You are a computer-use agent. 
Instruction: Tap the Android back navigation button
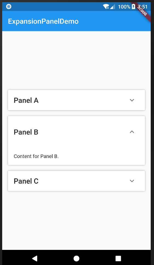click(35, 258)
